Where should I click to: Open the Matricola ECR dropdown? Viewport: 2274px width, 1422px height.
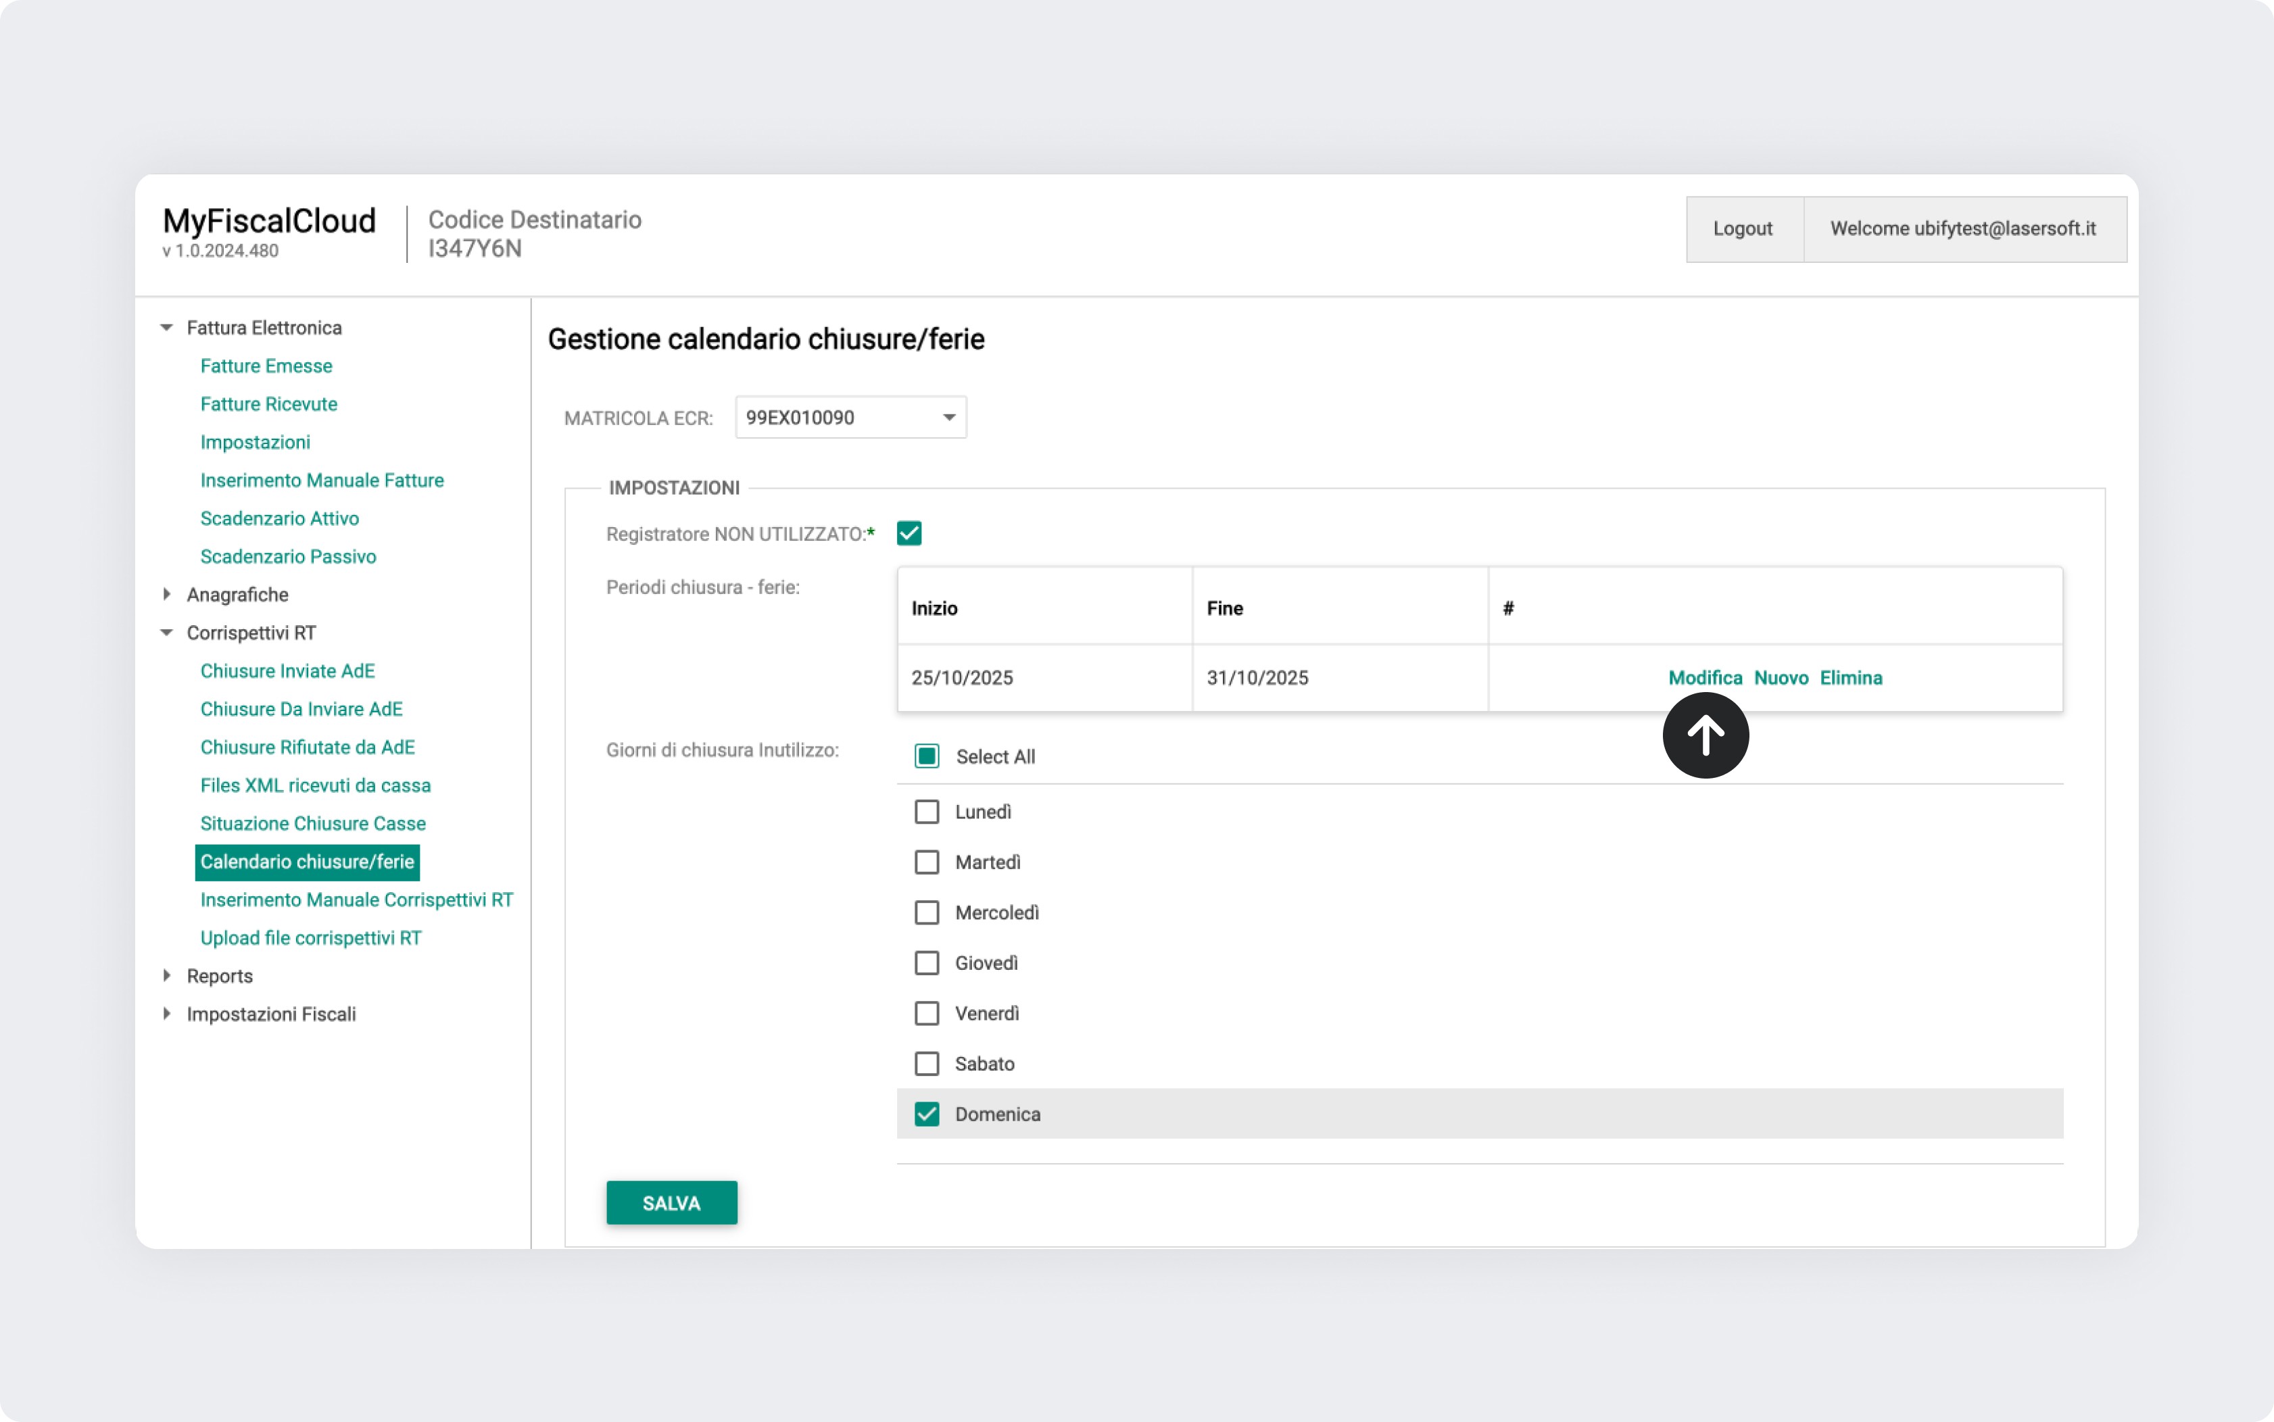948,418
